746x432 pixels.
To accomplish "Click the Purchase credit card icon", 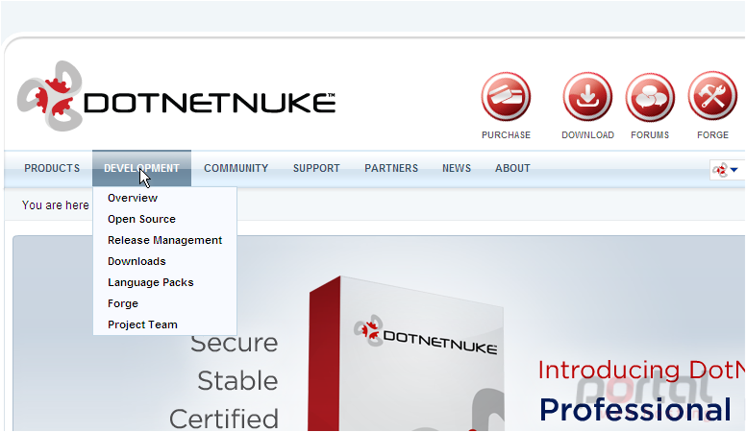I will (x=506, y=97).
